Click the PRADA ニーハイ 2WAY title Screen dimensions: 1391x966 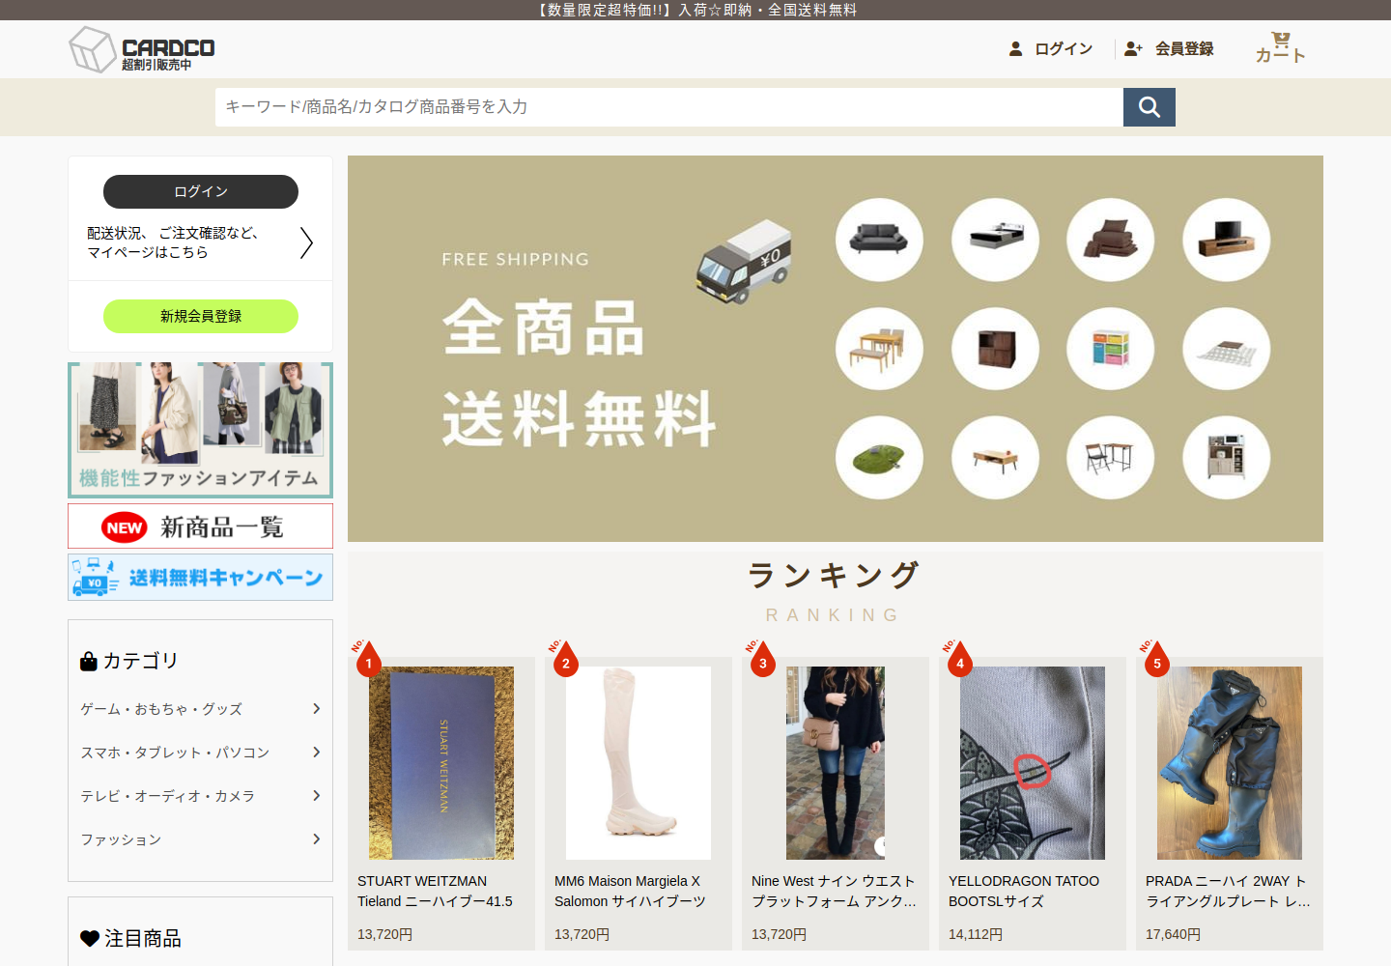[x=1228, y=891]
